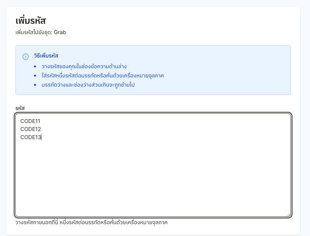Click the info box title วิธีเพิ่มรหัส
The height and width of the screenshot is (236, 310).
click(46, 56)
